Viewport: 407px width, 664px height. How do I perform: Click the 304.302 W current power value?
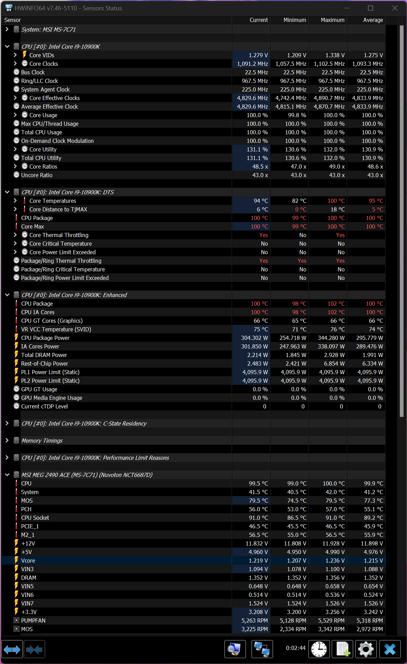(255, 338)
